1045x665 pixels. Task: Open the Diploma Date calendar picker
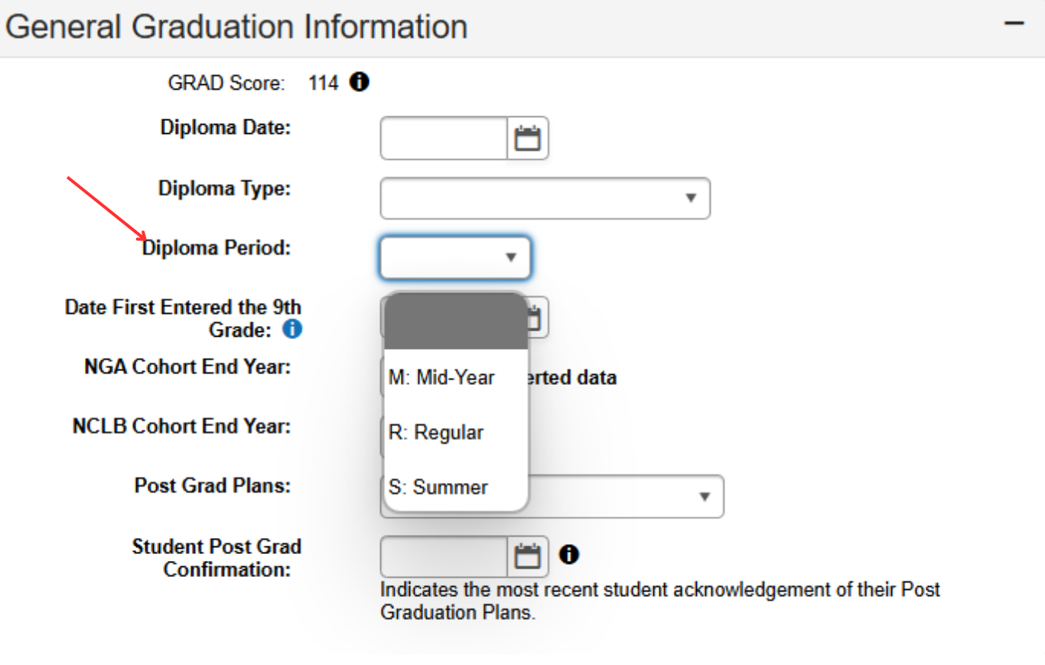tap(527, 139)
